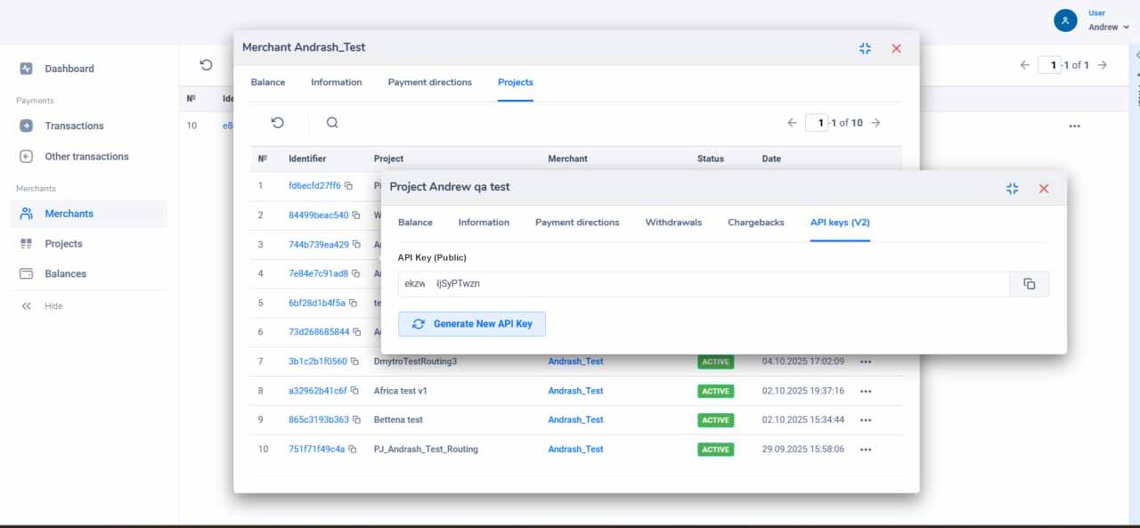The height and width of the screenshot is (528, 1140).
Task: Select the merchant Projects tab
Action: [x=516, y=82]
